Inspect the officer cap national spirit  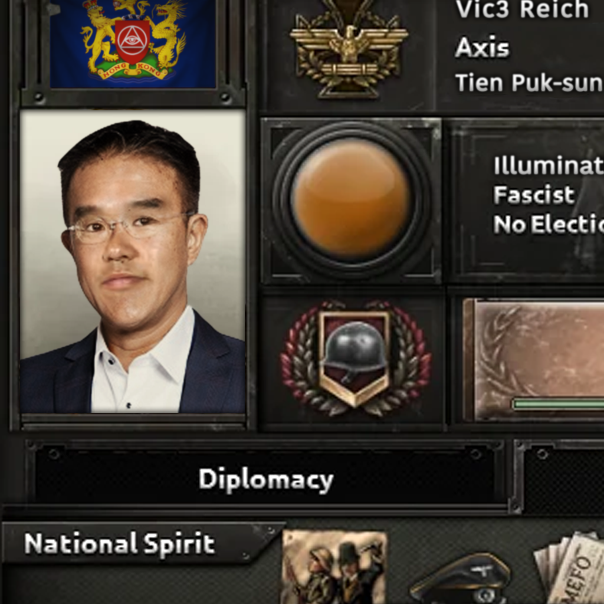coord(460,579)
